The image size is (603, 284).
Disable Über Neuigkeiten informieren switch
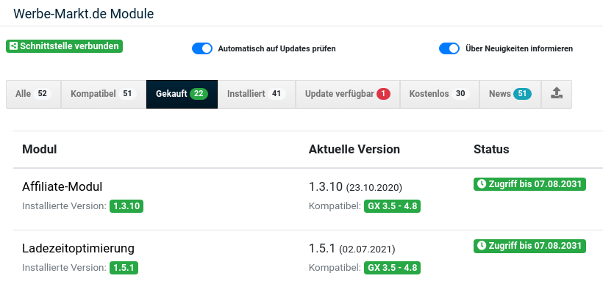tap(449, 48)
